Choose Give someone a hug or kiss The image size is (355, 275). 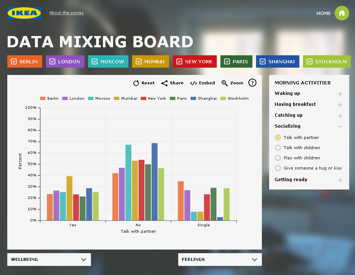(278, 168)
